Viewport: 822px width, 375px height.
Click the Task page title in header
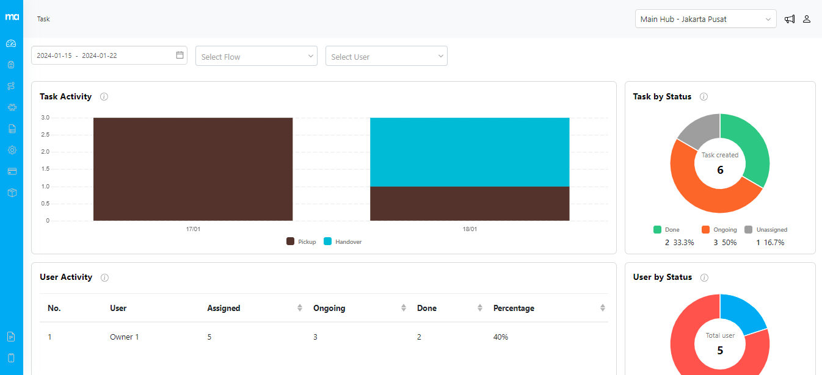(43, 19)
